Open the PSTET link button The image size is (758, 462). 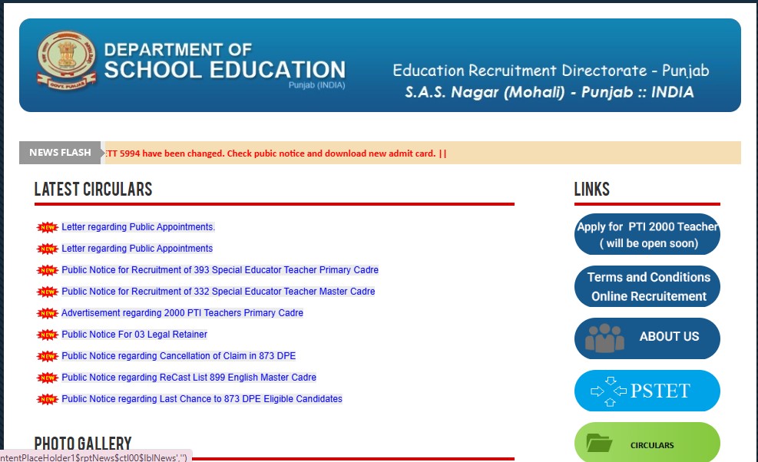click(647, 391)
